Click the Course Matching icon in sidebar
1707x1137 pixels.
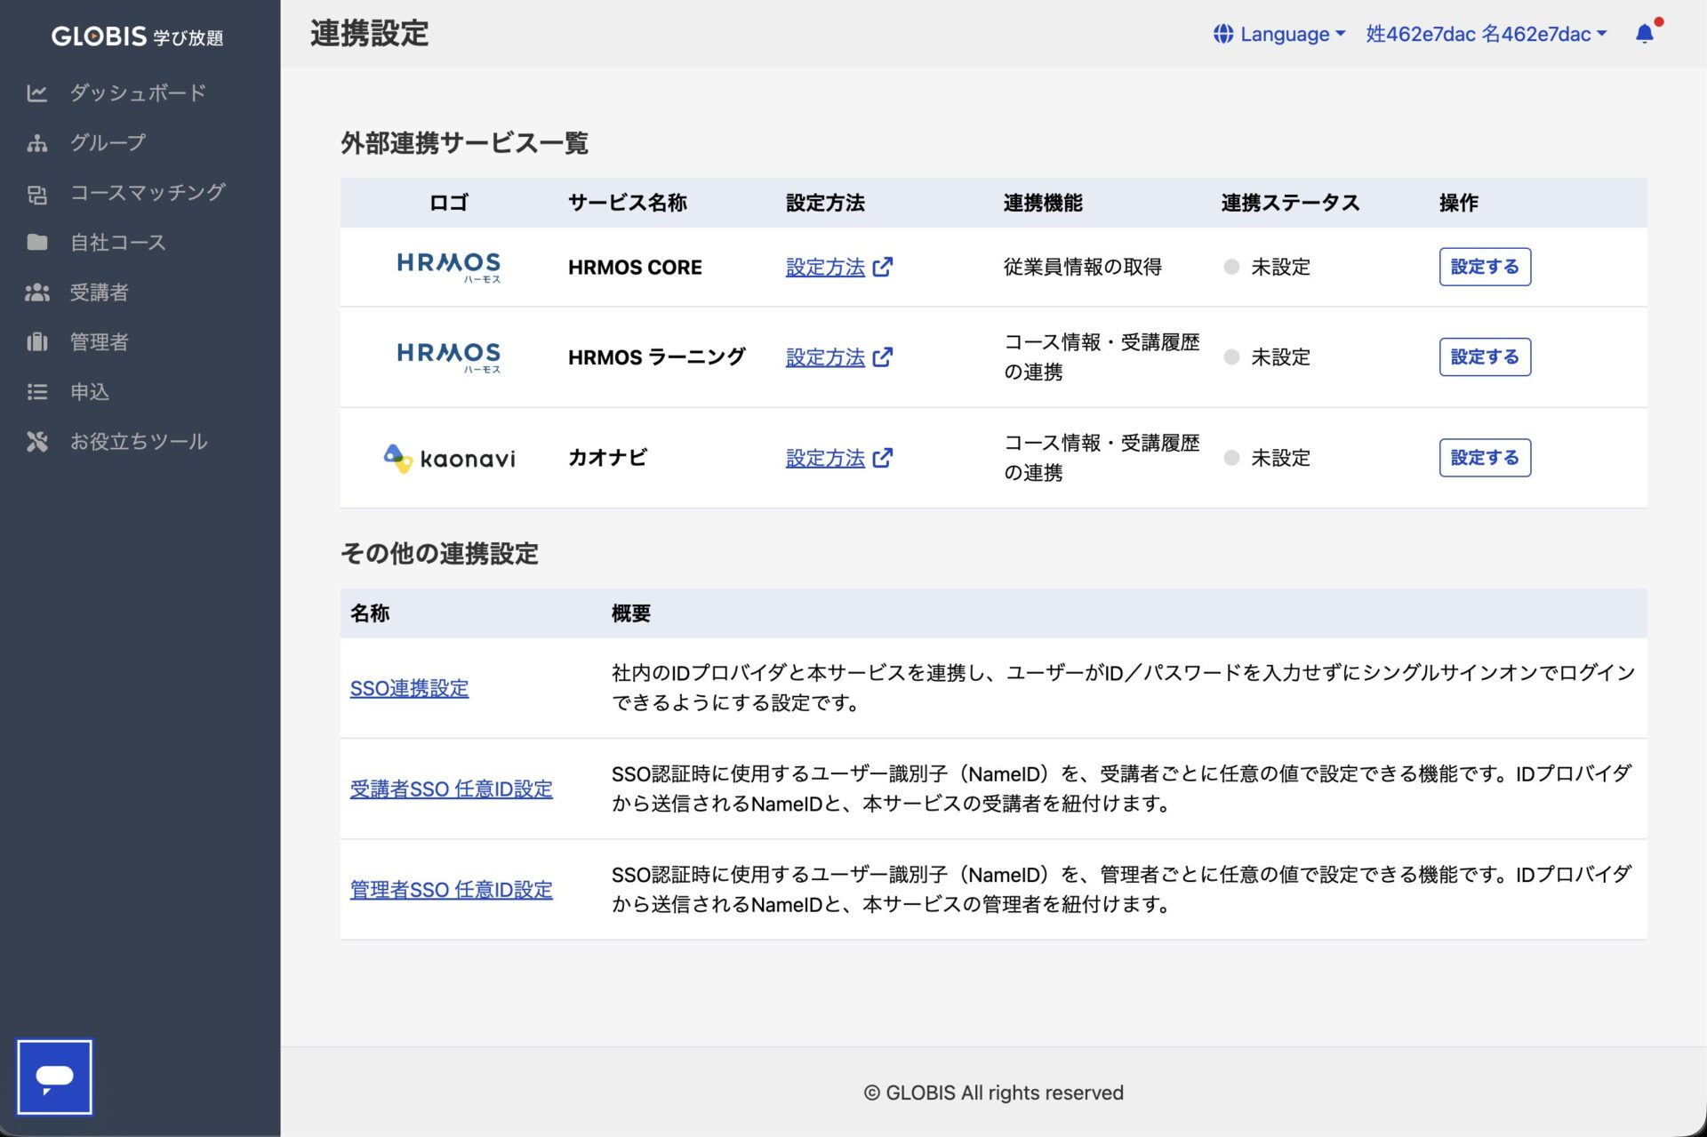pos(36,193)
